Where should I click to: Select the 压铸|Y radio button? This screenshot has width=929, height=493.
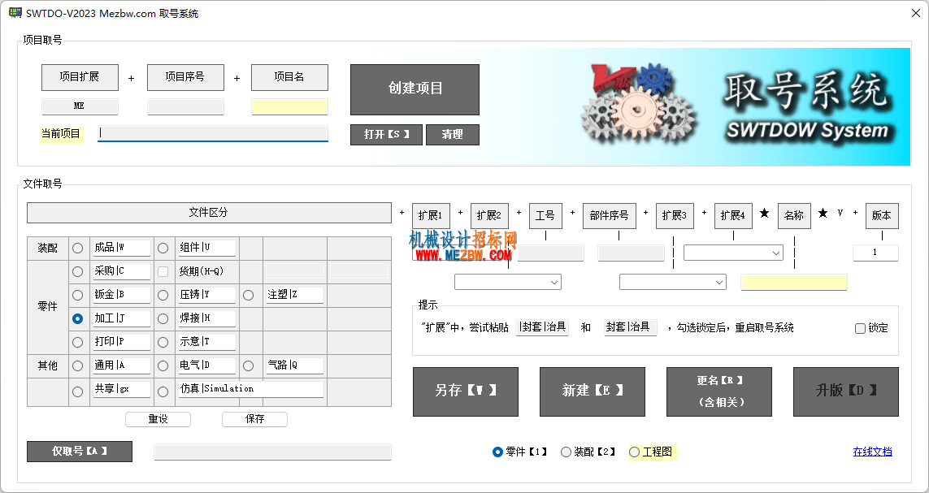(x=163, y=295)
